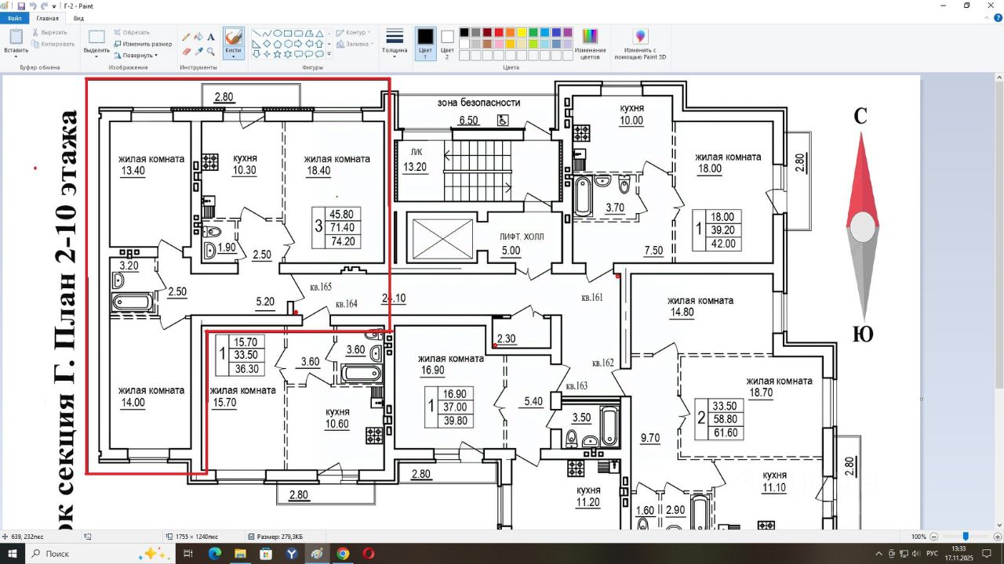The image size is (1004, 564).
Task: Open the Rotate (Повернуть) dropdown
Action: coord(136,55)
